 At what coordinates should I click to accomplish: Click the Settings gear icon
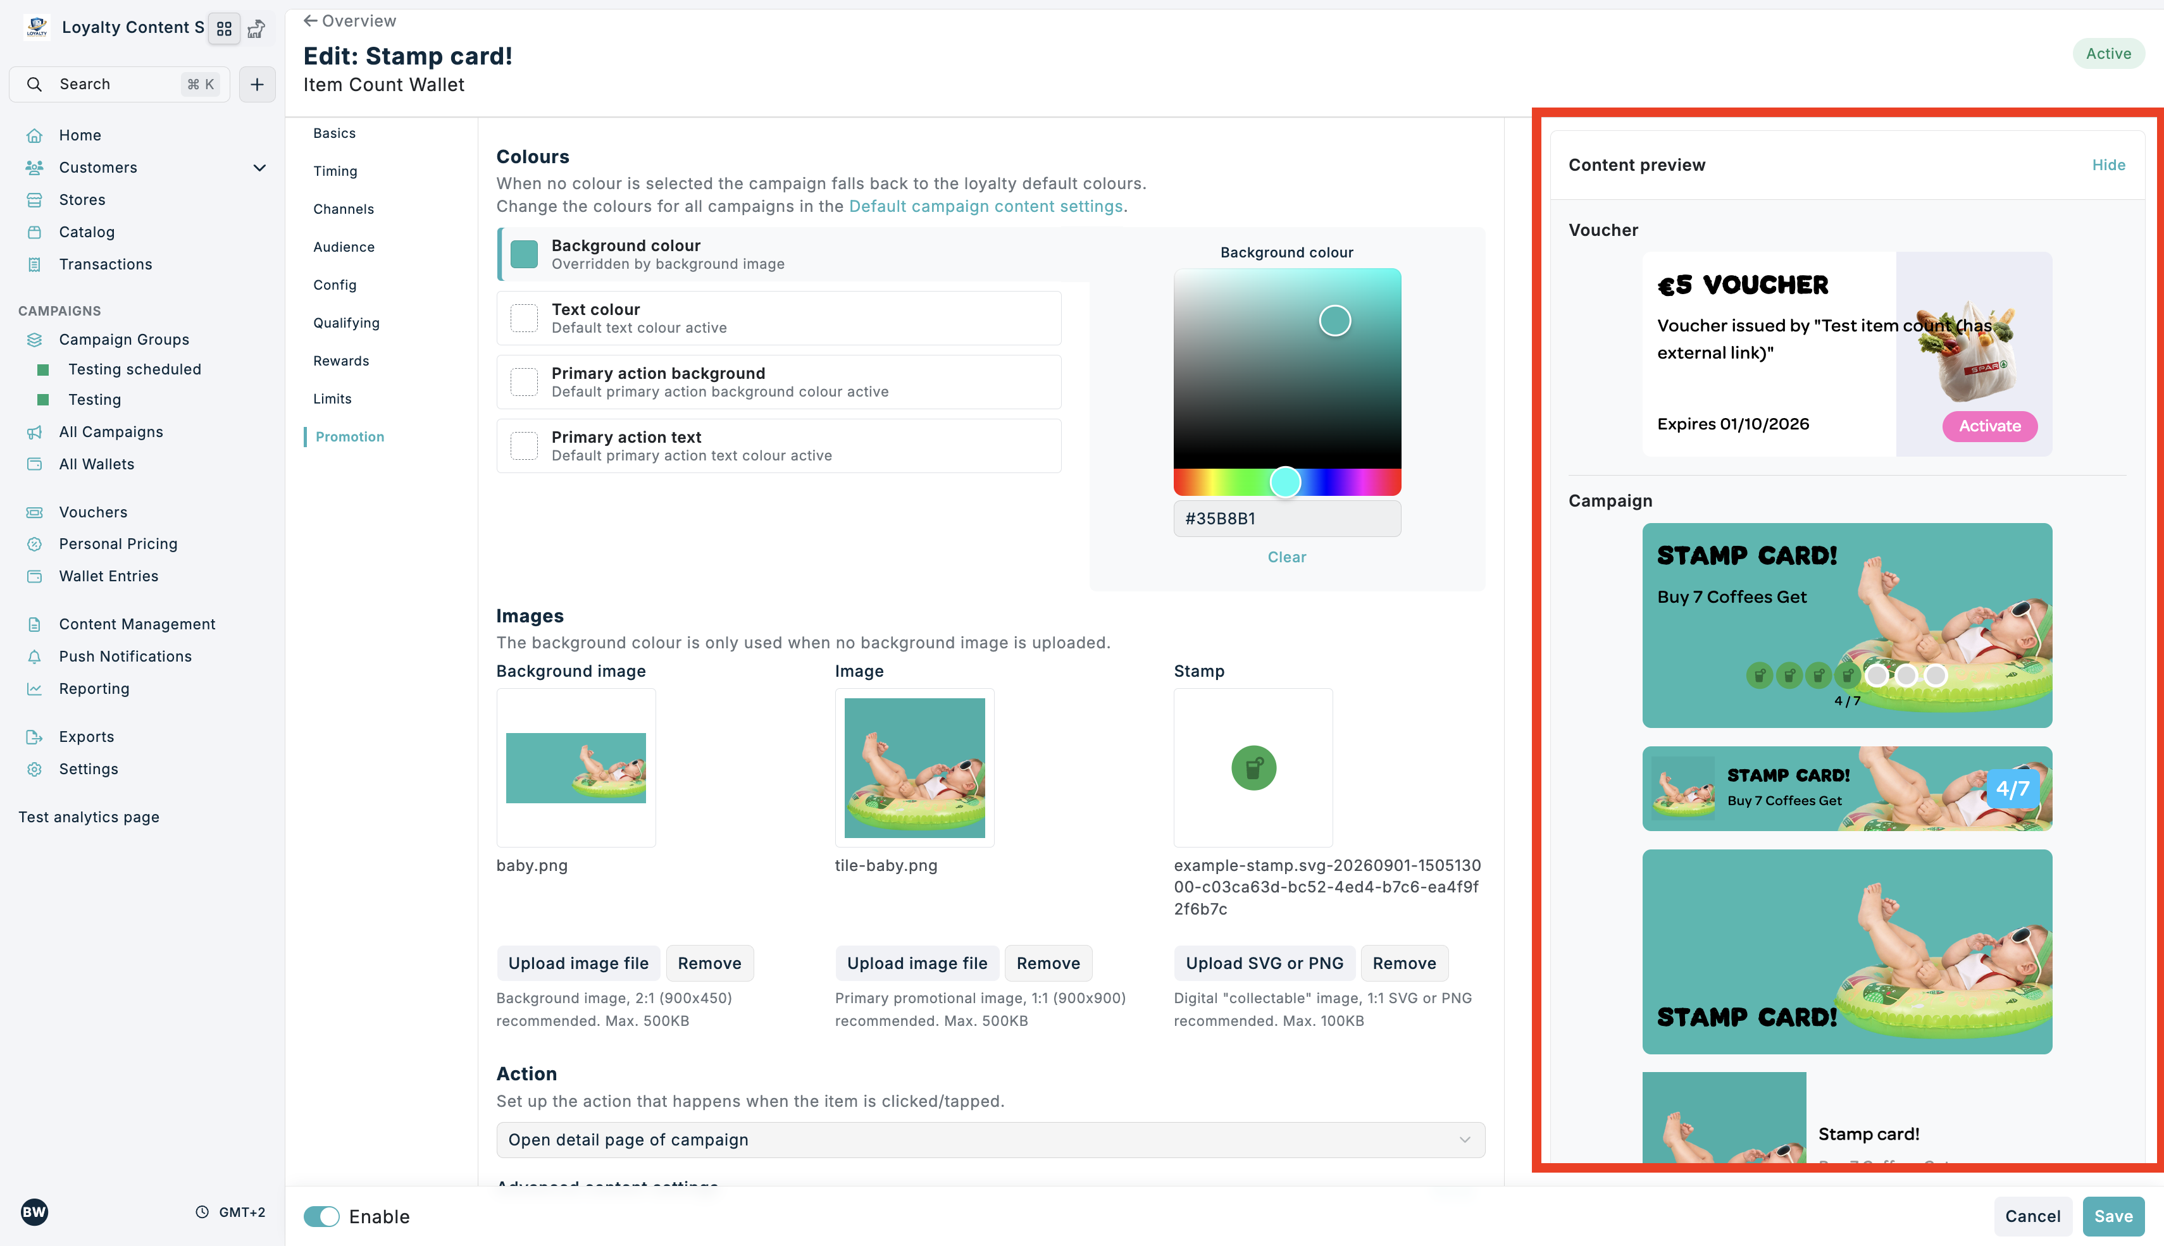click(34, 769)
